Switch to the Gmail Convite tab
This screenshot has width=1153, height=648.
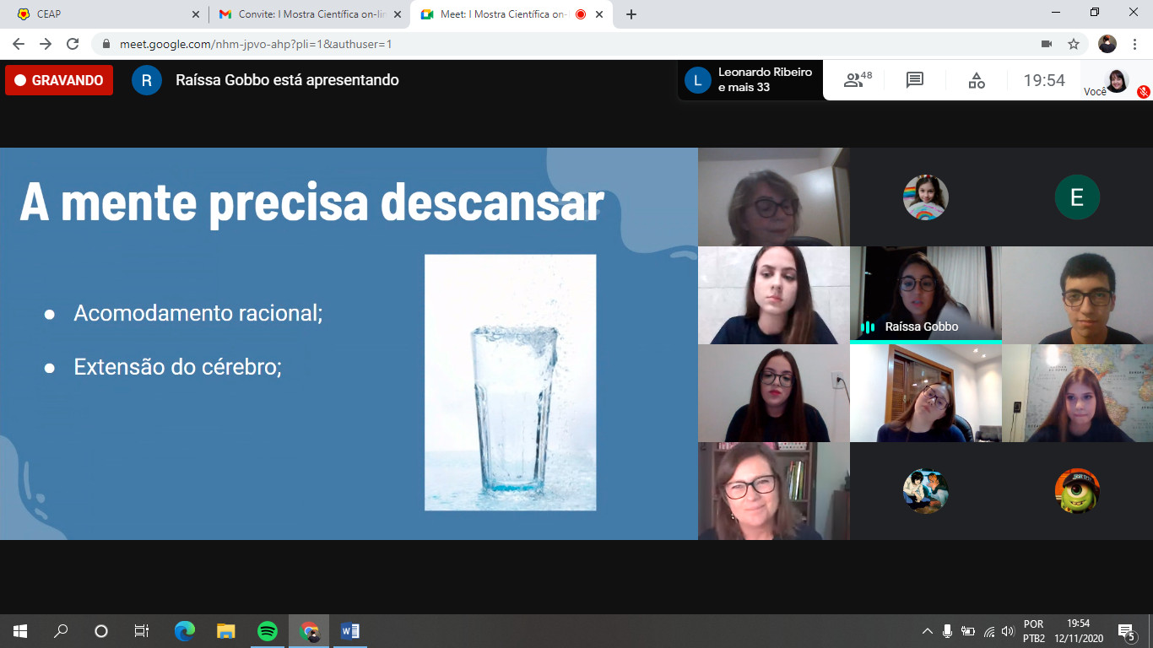pos(303,14)
